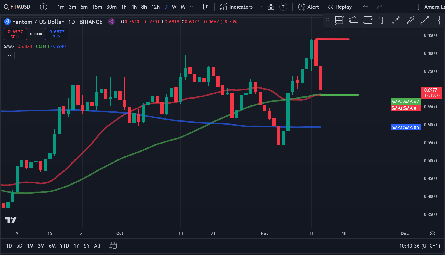The width and height of the screenshot is (445, 255).
Task: Expand the timeframe list dropdown arrow
Action: [x=191, y=7]
